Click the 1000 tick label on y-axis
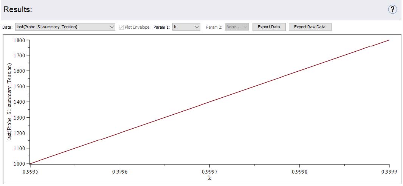The image size is (403, 186). (19, 164)
